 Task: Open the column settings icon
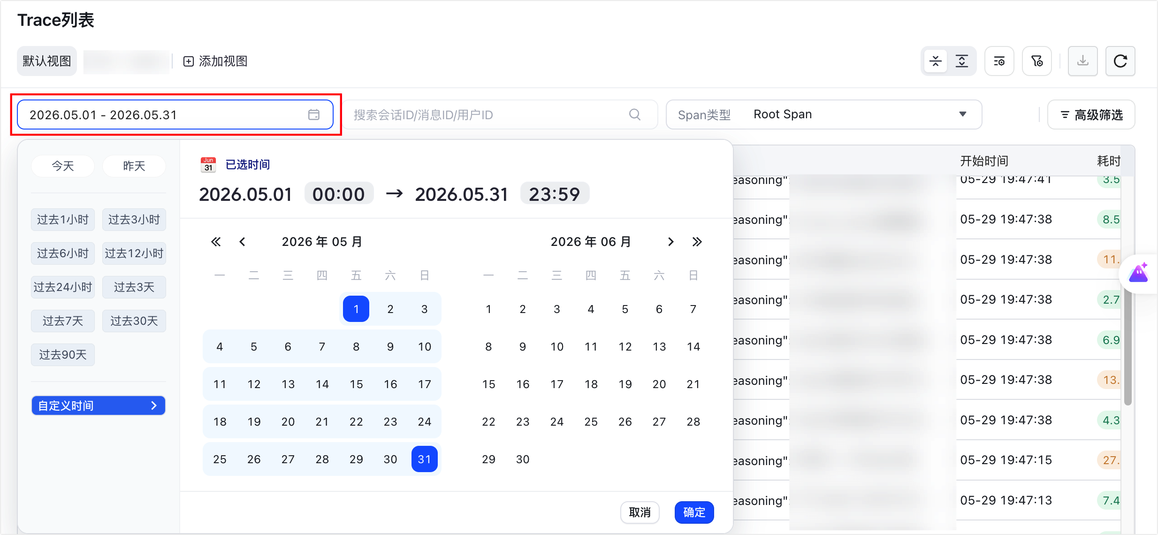coord(999,61)
